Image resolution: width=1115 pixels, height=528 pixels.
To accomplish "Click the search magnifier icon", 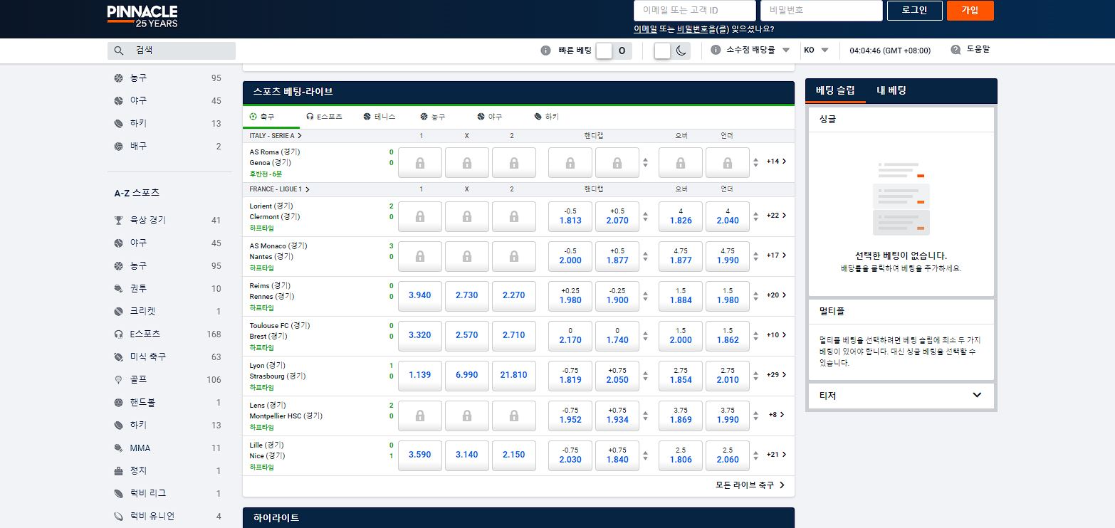I will [119, 51].
